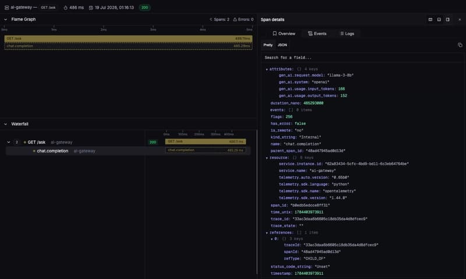Viewport: 466px width, 279px height.
Task: Select the side panel layout icon
Action: (447, 20)
